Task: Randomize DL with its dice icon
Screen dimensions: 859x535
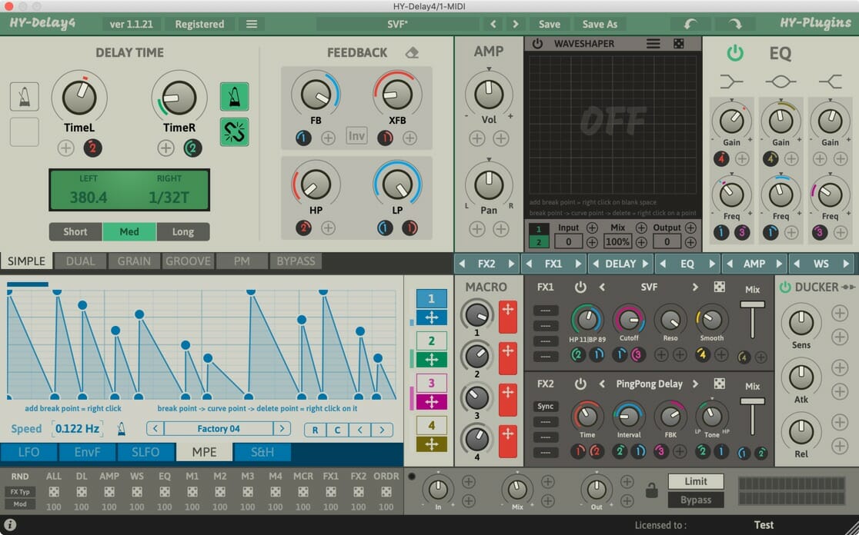Action: point(82,492)
